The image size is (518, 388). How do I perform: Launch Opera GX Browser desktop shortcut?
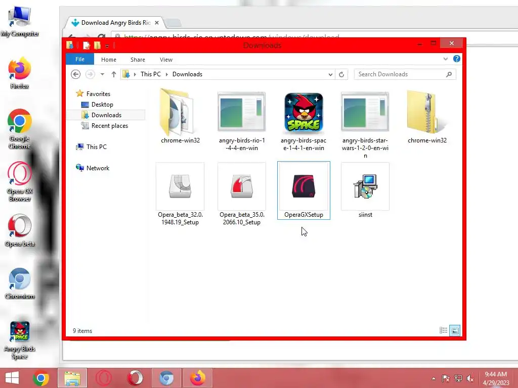pyautogui.click(x=20, y=181)
